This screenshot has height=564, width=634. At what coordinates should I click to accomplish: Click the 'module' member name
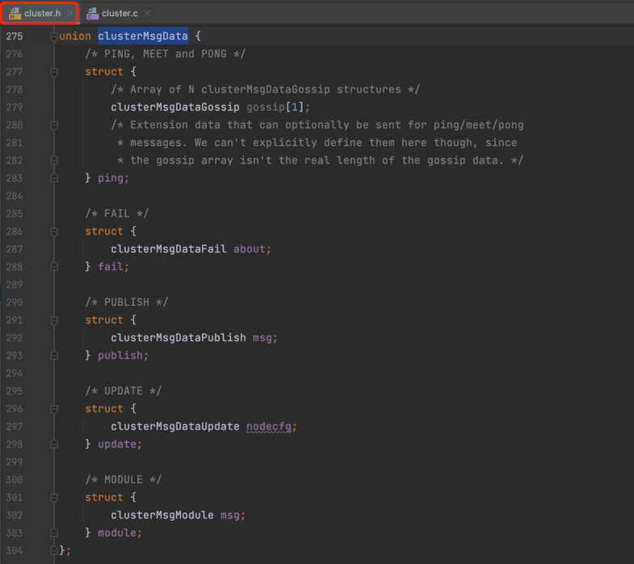point(117,533)
